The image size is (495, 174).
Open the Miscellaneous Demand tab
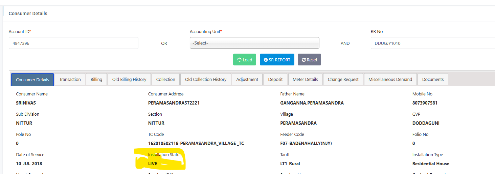pyautogui.click(x=390, y=80)
